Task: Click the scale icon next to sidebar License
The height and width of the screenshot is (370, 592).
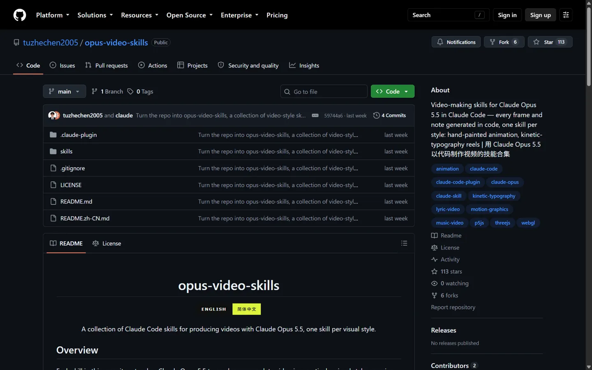Action: 434,247
